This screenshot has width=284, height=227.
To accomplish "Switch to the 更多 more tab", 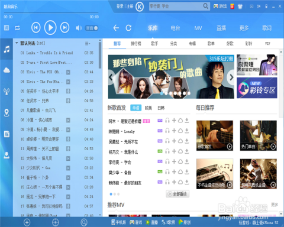I will [x=244, y=28].
